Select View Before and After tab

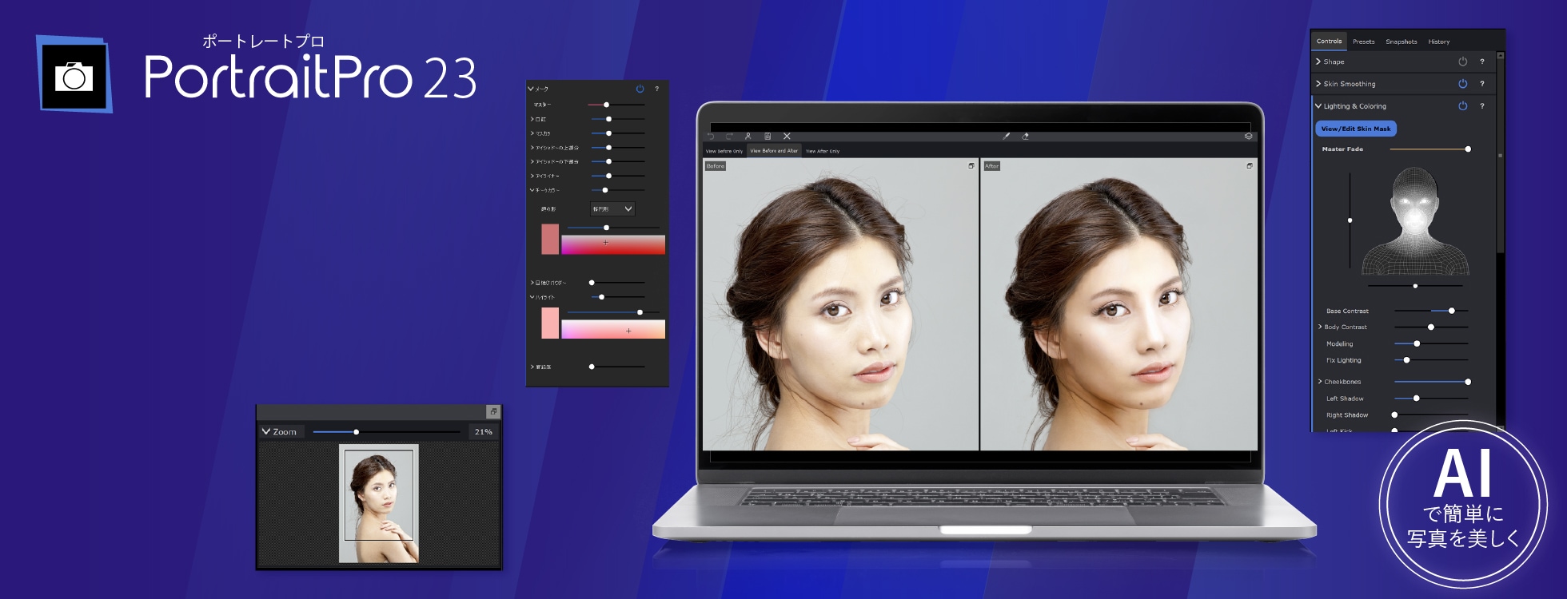774,151
